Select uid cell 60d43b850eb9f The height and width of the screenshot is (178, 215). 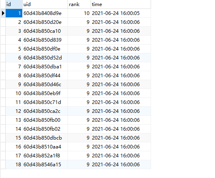tap(45, 93)
